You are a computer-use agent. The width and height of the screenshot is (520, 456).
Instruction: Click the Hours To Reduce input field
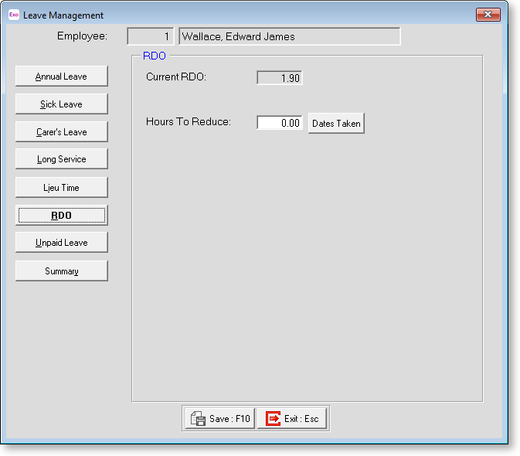click(279, 123)
